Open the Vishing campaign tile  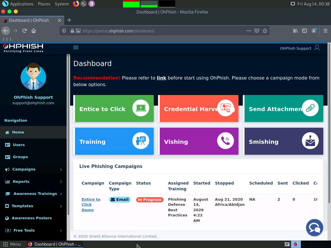pos(198,141)
